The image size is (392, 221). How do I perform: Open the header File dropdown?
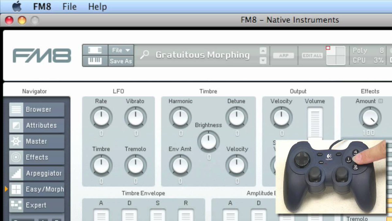coord(121,50)
